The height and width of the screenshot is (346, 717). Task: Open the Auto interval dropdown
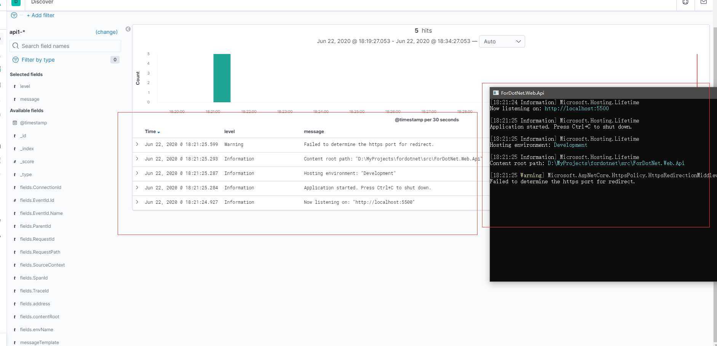(x=502, y=41)
